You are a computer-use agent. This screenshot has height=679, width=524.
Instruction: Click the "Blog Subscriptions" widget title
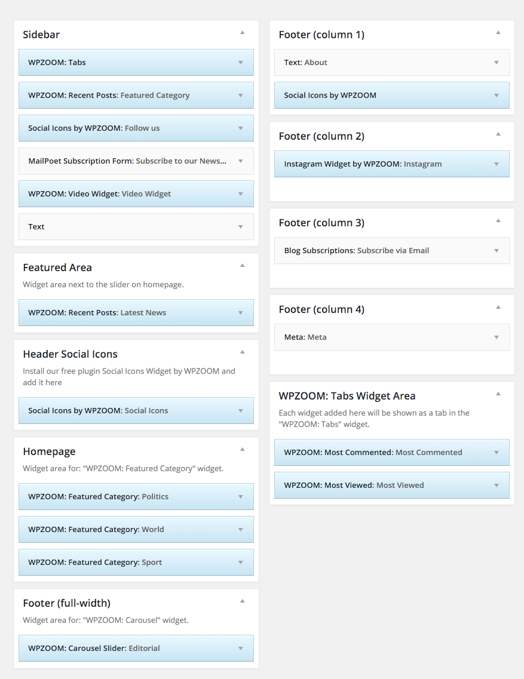pos(357,251)
